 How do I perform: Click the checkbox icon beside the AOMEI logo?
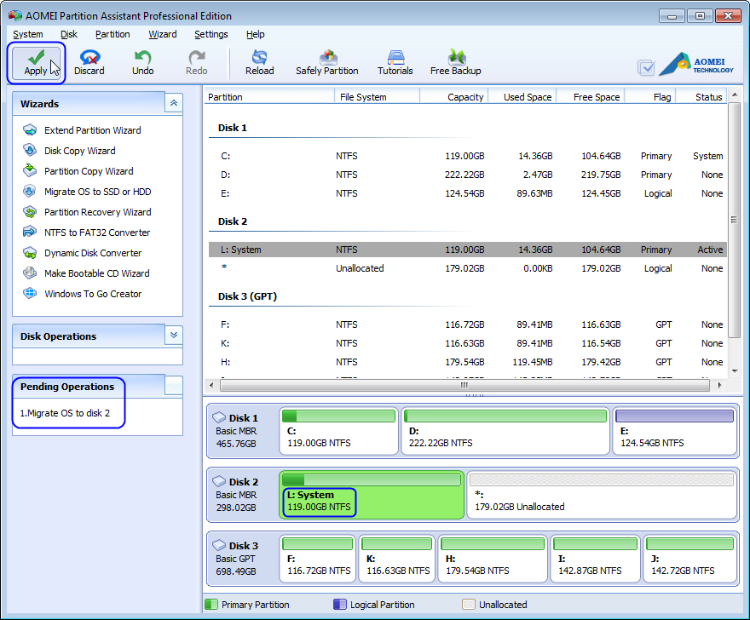pos(646,67)
